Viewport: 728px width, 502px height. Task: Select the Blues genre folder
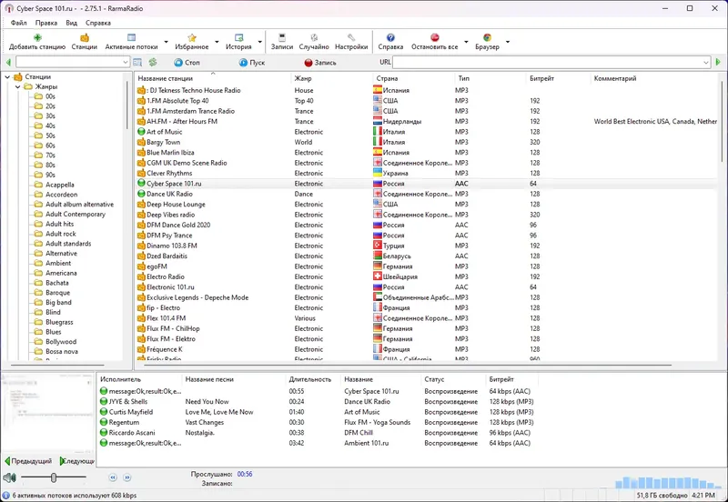pos(54,332)
